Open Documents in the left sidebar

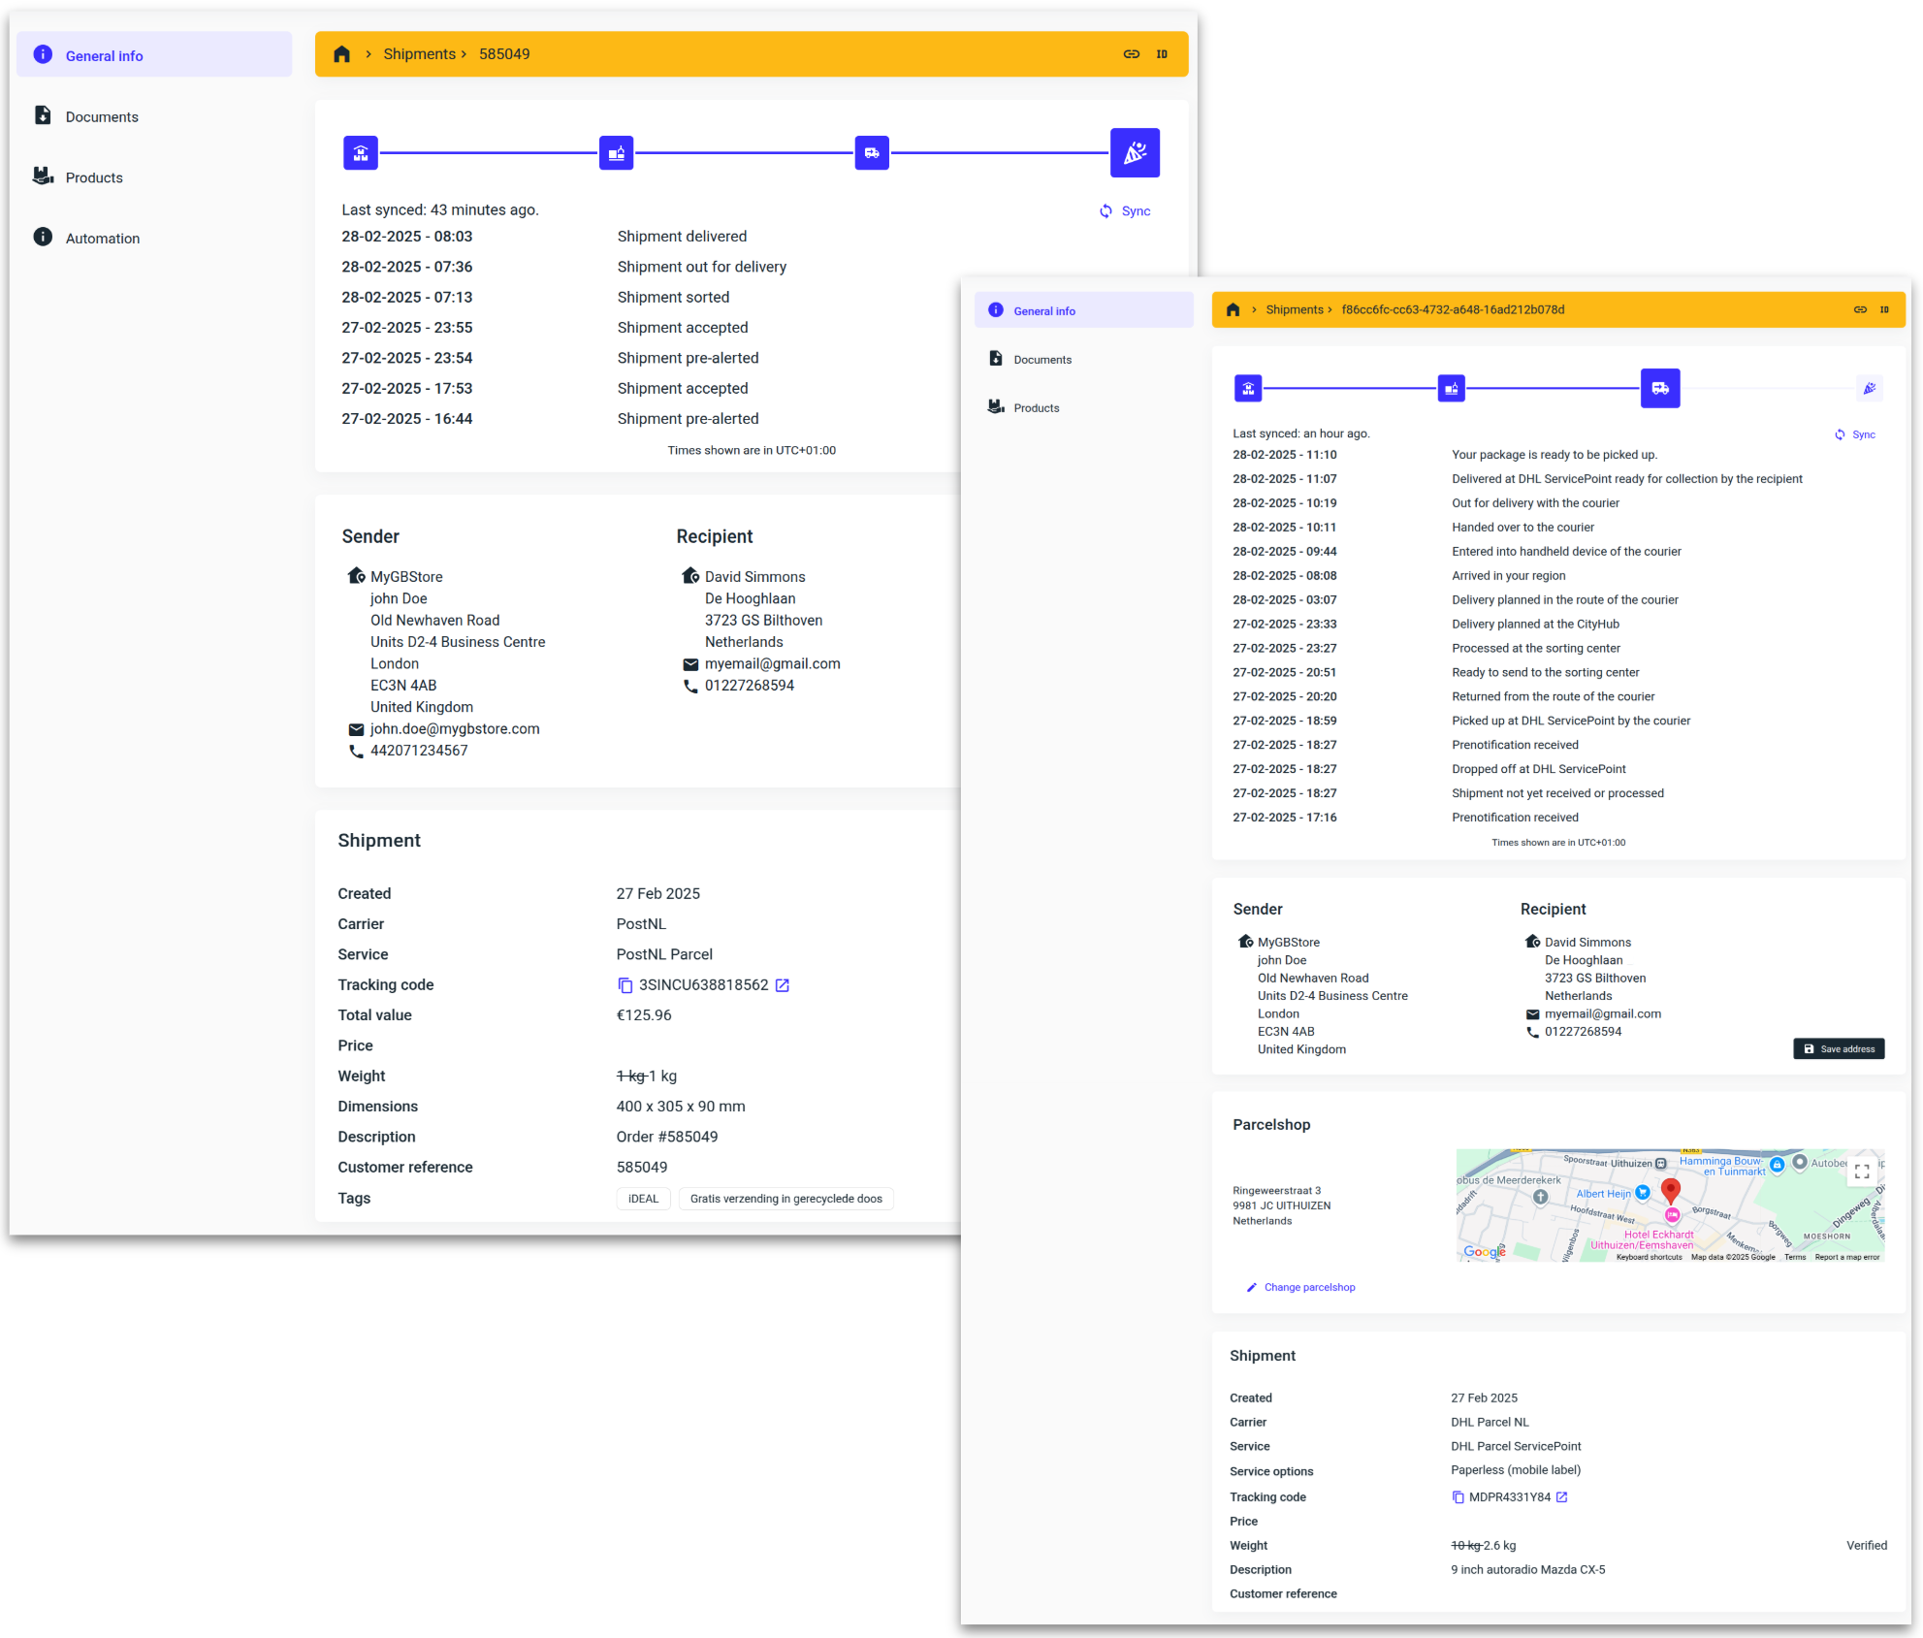click(x=102, y=117)
